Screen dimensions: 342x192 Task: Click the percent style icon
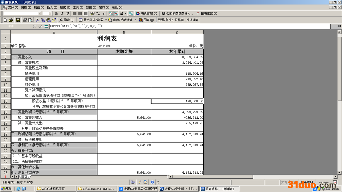[98, 13]
